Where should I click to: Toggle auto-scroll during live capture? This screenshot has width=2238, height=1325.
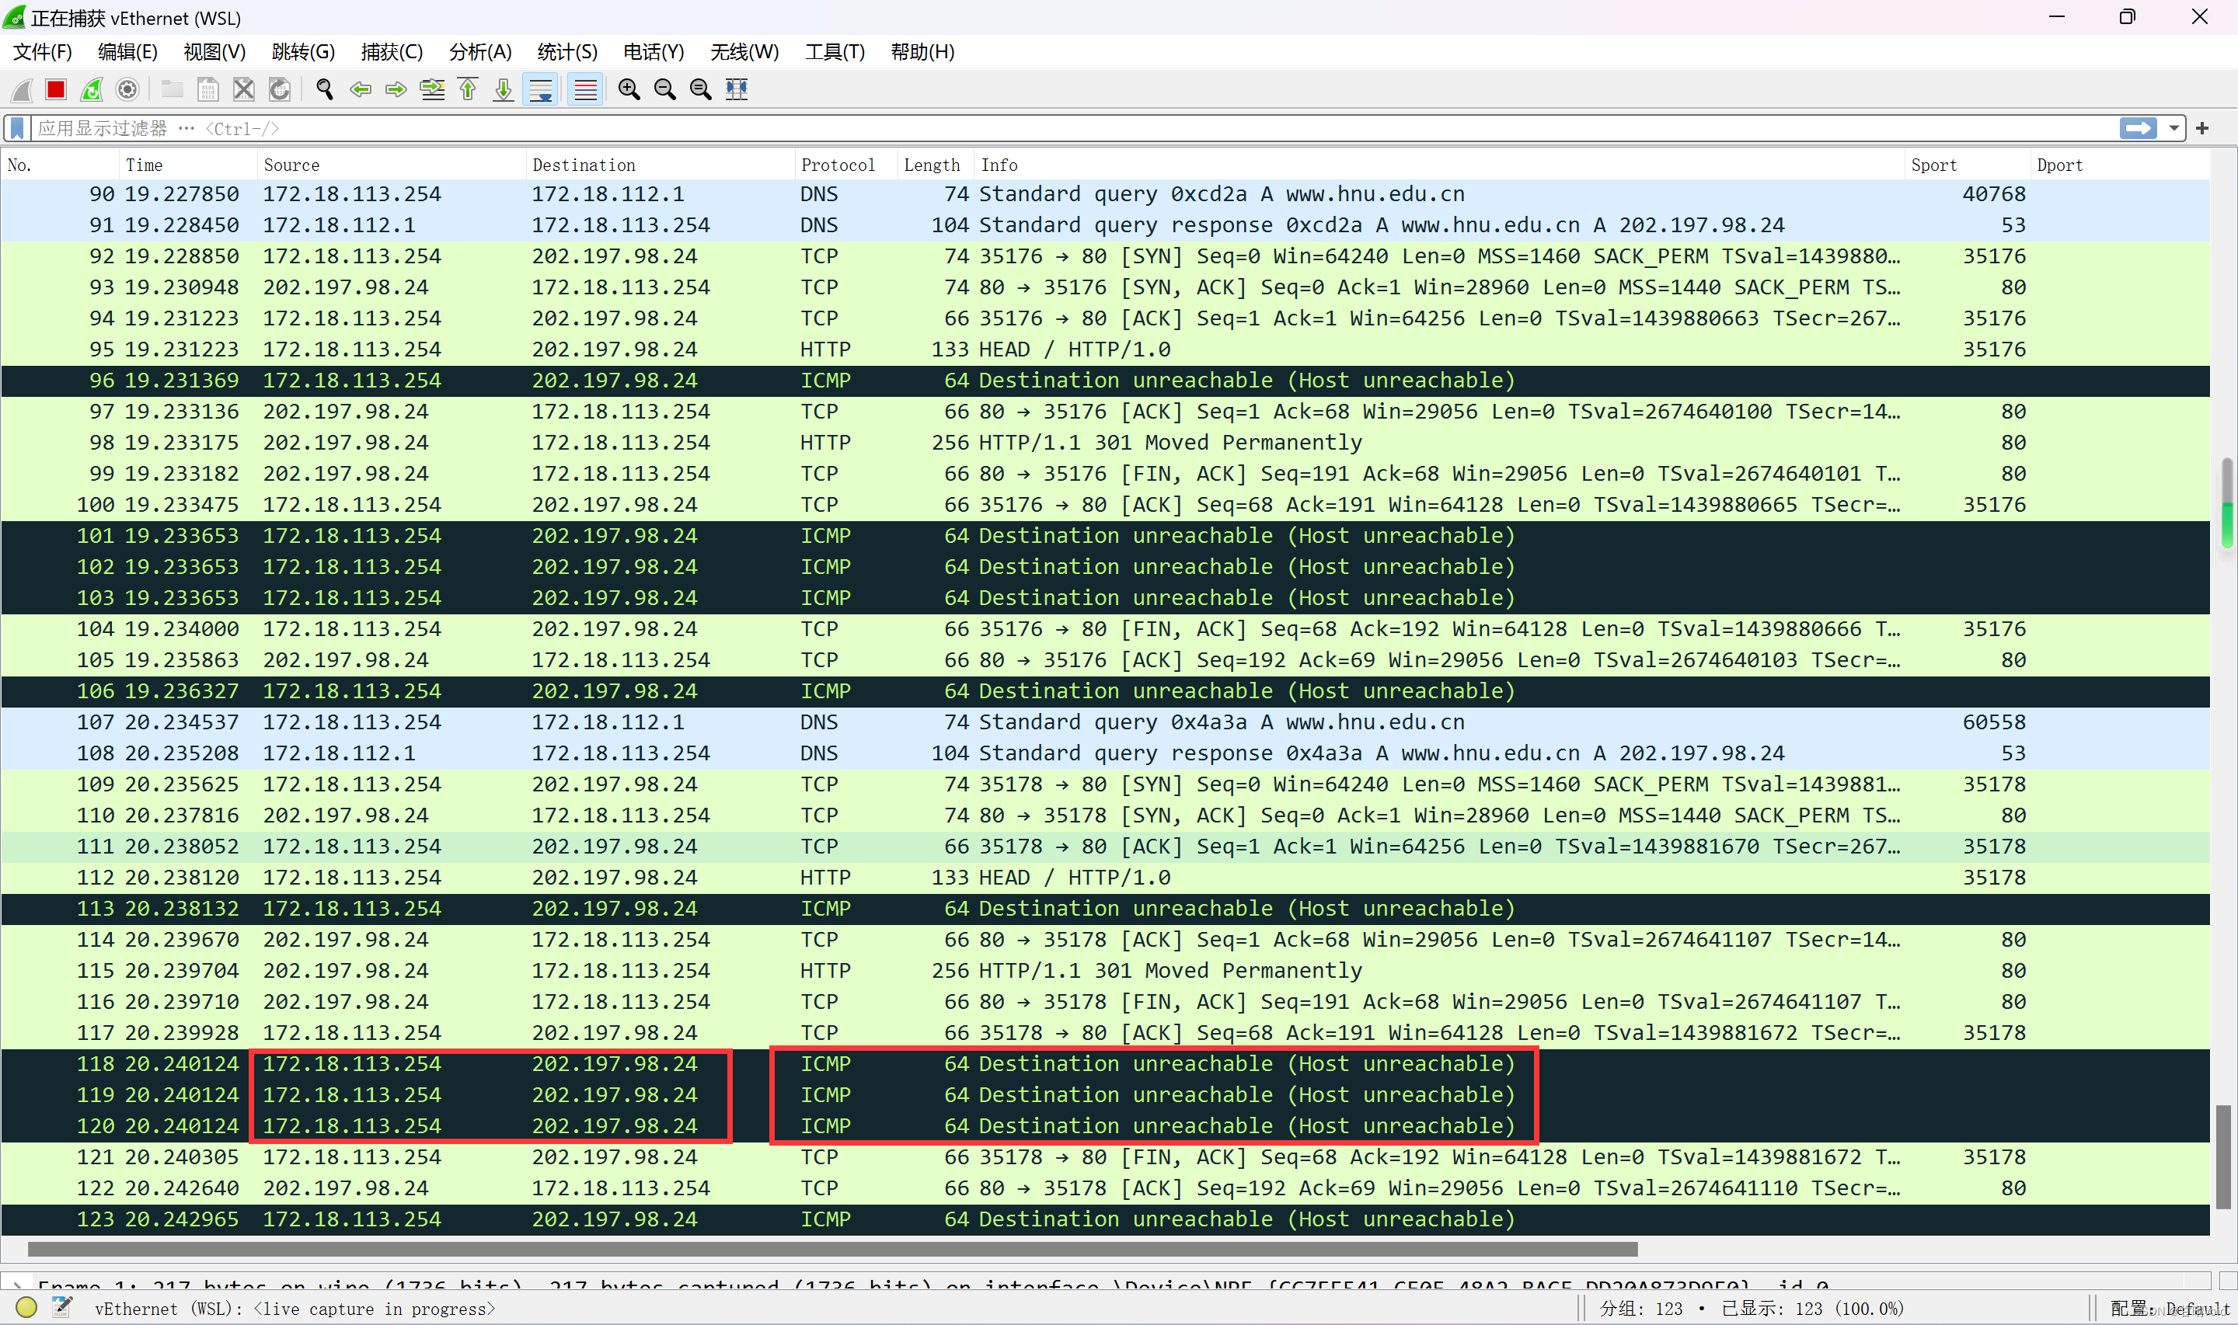(x=540, y=89)
